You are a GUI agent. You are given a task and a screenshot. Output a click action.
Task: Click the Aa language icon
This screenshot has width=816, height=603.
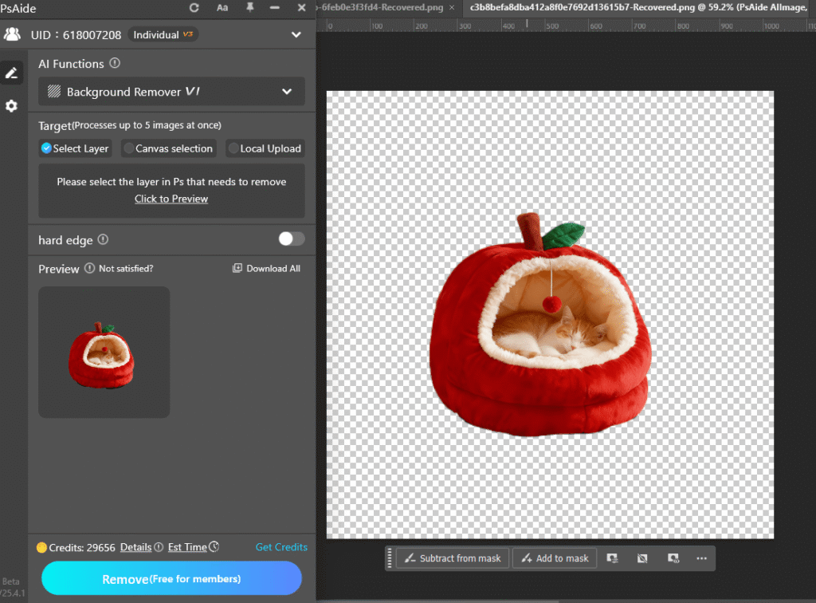222,9
